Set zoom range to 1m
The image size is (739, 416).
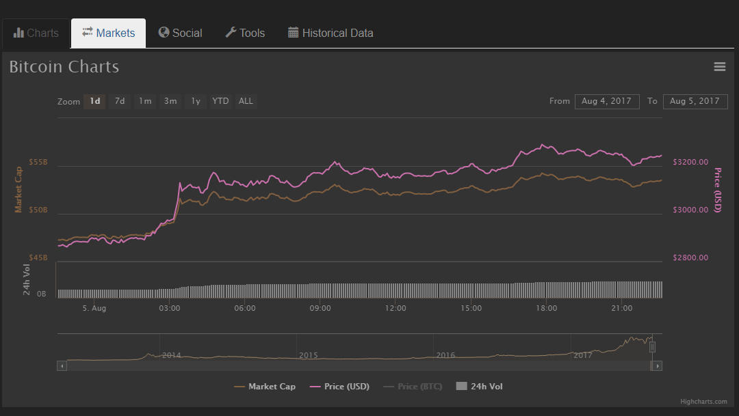145,101
